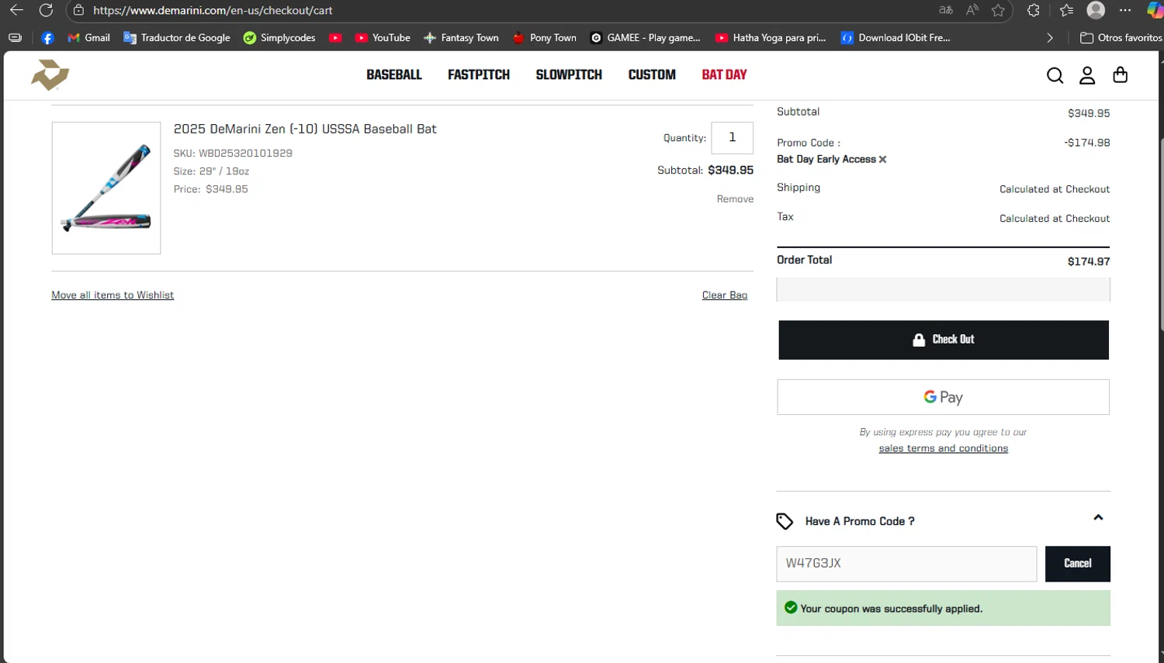This screenshot has width=1164, height=663.
Task: Click the coupon successfully applied message
Action: tap(944, 608)
